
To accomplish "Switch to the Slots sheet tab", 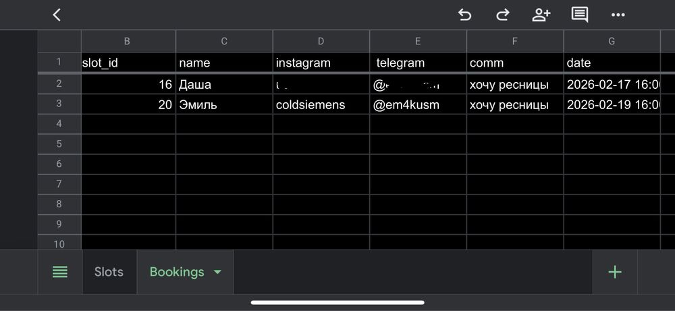I will click(x=109, y=272).
